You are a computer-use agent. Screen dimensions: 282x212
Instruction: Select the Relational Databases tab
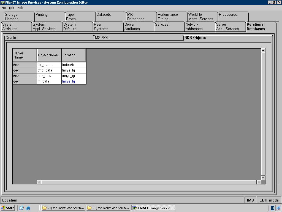coord(261,27)
